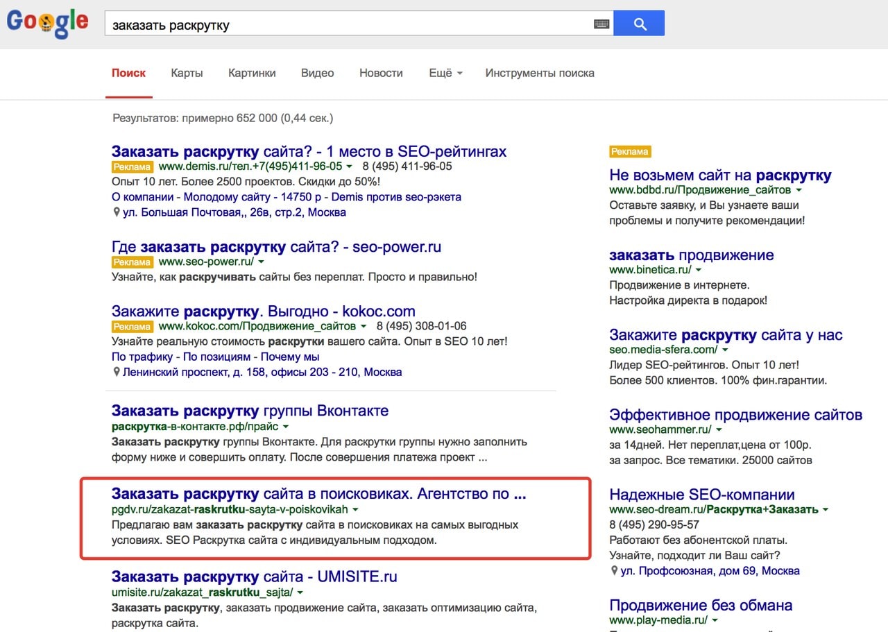This screenshot has height=632, width=888.
Task: Switch to the Новости tab
Action: pyautogui.click(x=381, y=73)
